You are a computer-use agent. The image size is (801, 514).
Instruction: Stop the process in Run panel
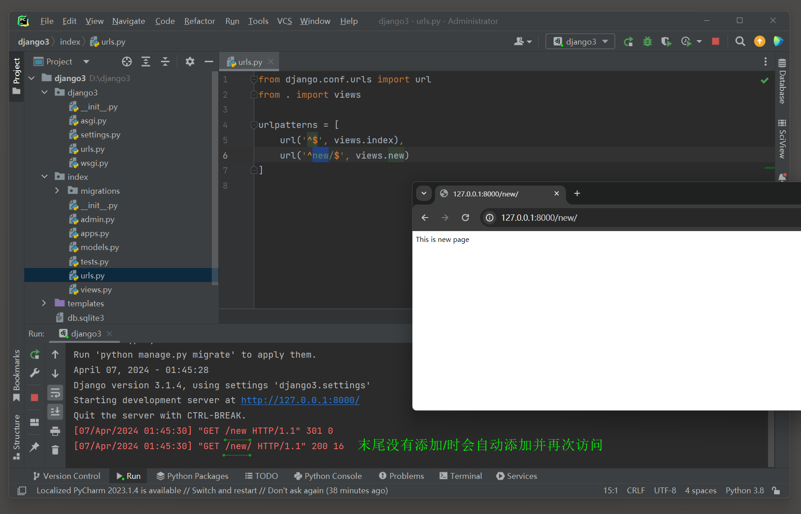(x=35, y=397)
